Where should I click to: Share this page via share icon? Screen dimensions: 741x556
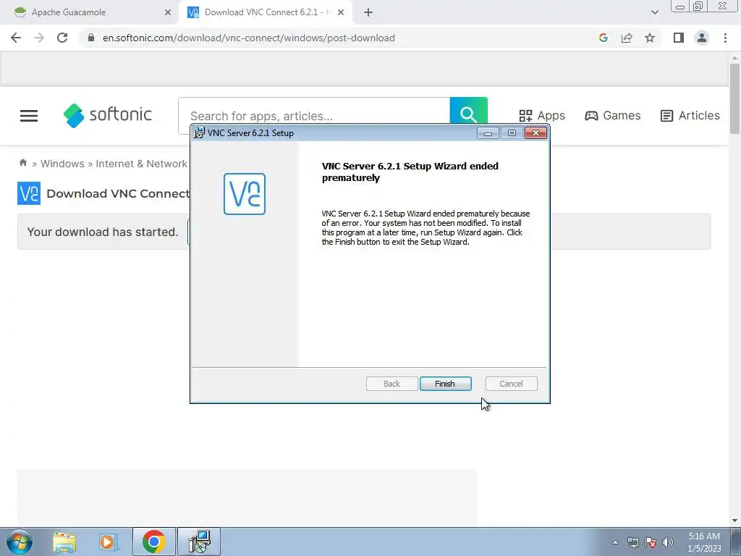pos(627,38)
